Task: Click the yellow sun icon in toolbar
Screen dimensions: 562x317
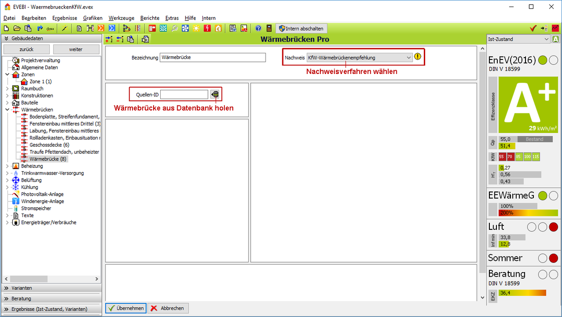Action: tap(196, 29)
